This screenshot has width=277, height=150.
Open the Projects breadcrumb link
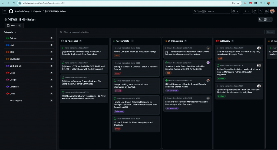coord(37,11)
